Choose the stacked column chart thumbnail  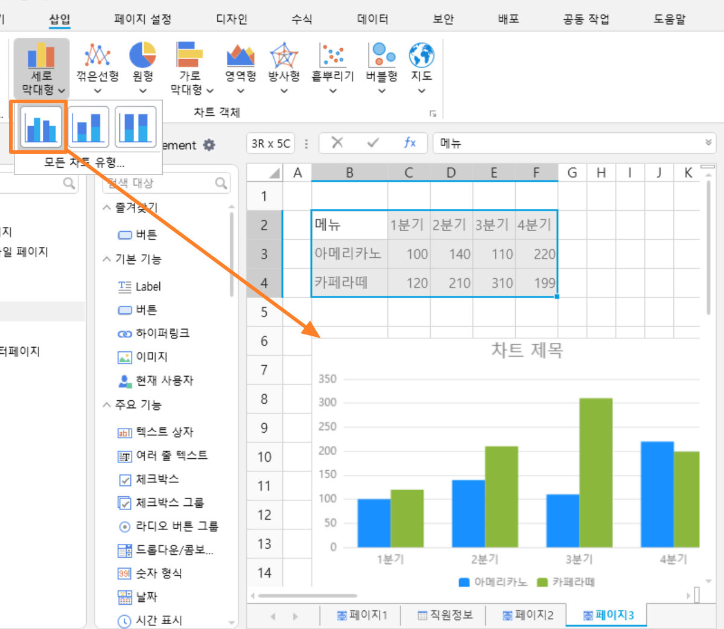(89, 127)
